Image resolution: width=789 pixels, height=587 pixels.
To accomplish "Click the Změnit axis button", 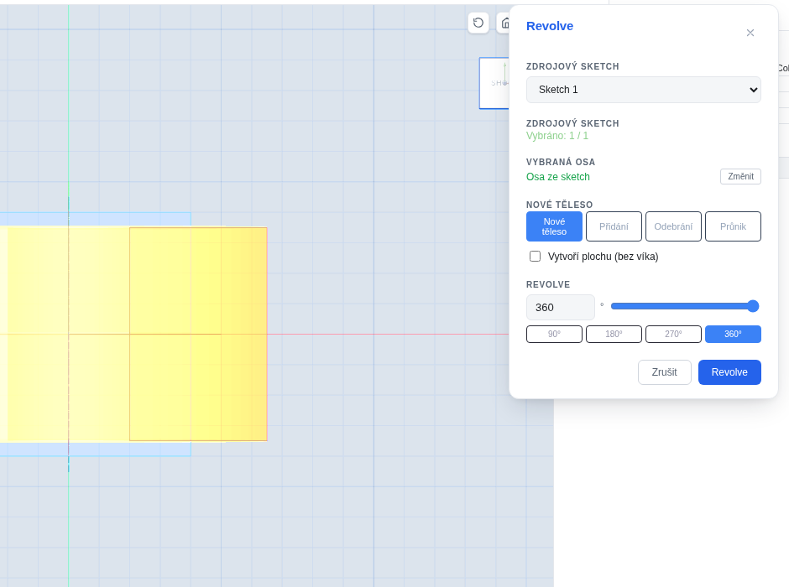I will click(740, 176).
